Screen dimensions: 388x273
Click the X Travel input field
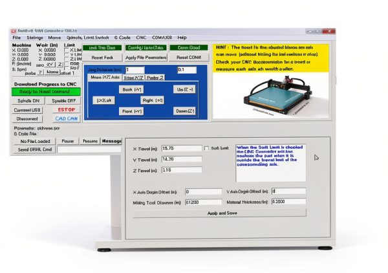[182, 148]
